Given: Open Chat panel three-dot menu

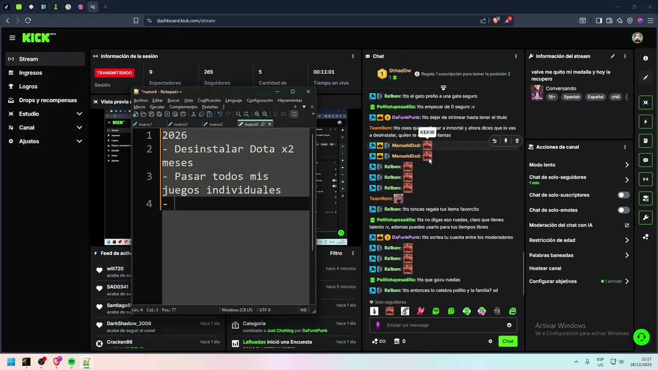Looking at the screenshot, I should click(x=516, y=56).
